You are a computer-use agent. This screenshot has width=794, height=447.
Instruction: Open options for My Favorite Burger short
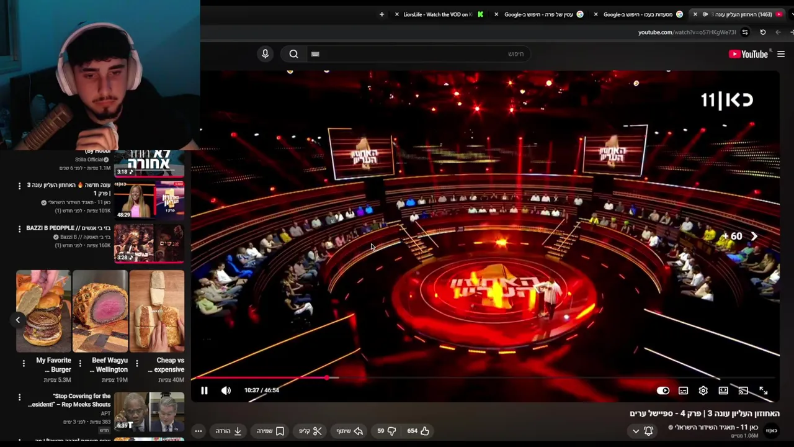click(24, 363)
